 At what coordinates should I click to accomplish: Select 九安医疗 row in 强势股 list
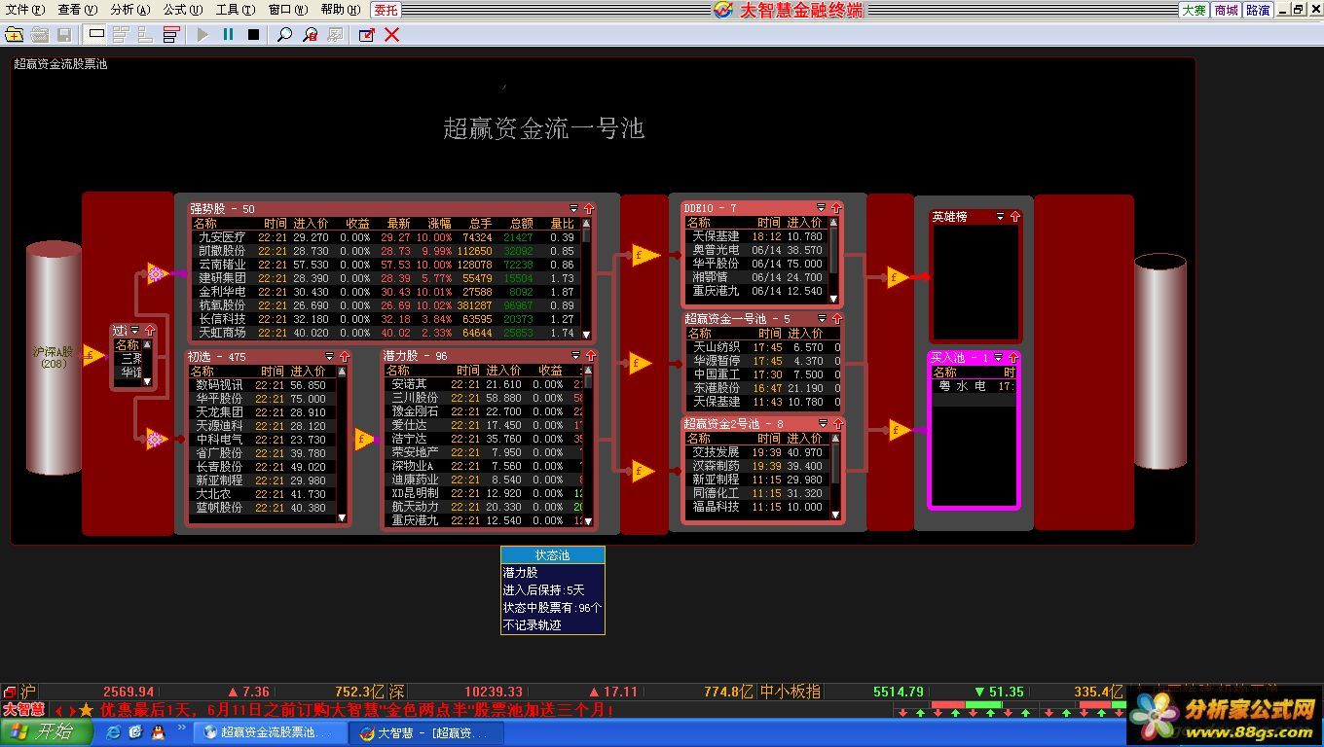tap(386, 237)
